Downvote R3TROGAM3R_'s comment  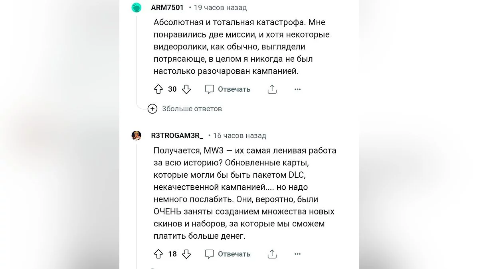click(x=186, y=254)
